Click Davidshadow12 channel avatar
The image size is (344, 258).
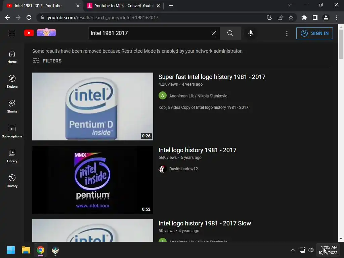coord(163,169)
